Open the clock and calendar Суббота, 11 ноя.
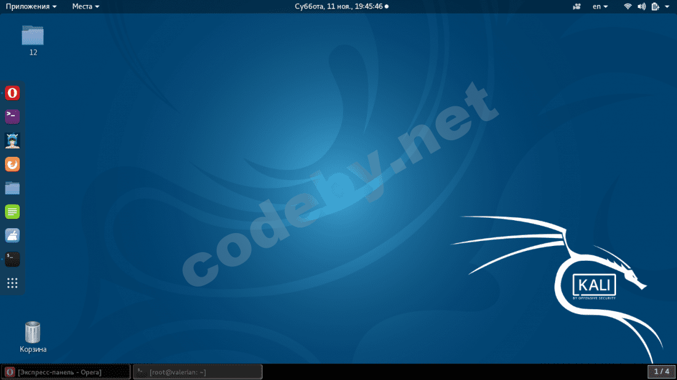The height and width of the screenshot is (380, 677). (x=342, y=7)
